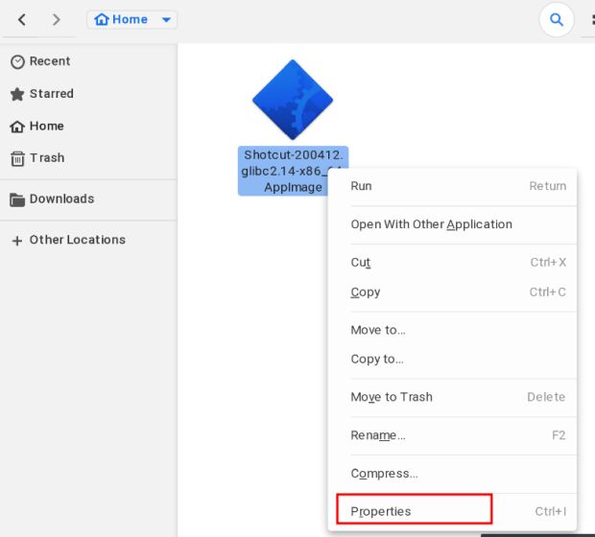
Task: Click the Trash bin icon
Action: tap(17, 158)
